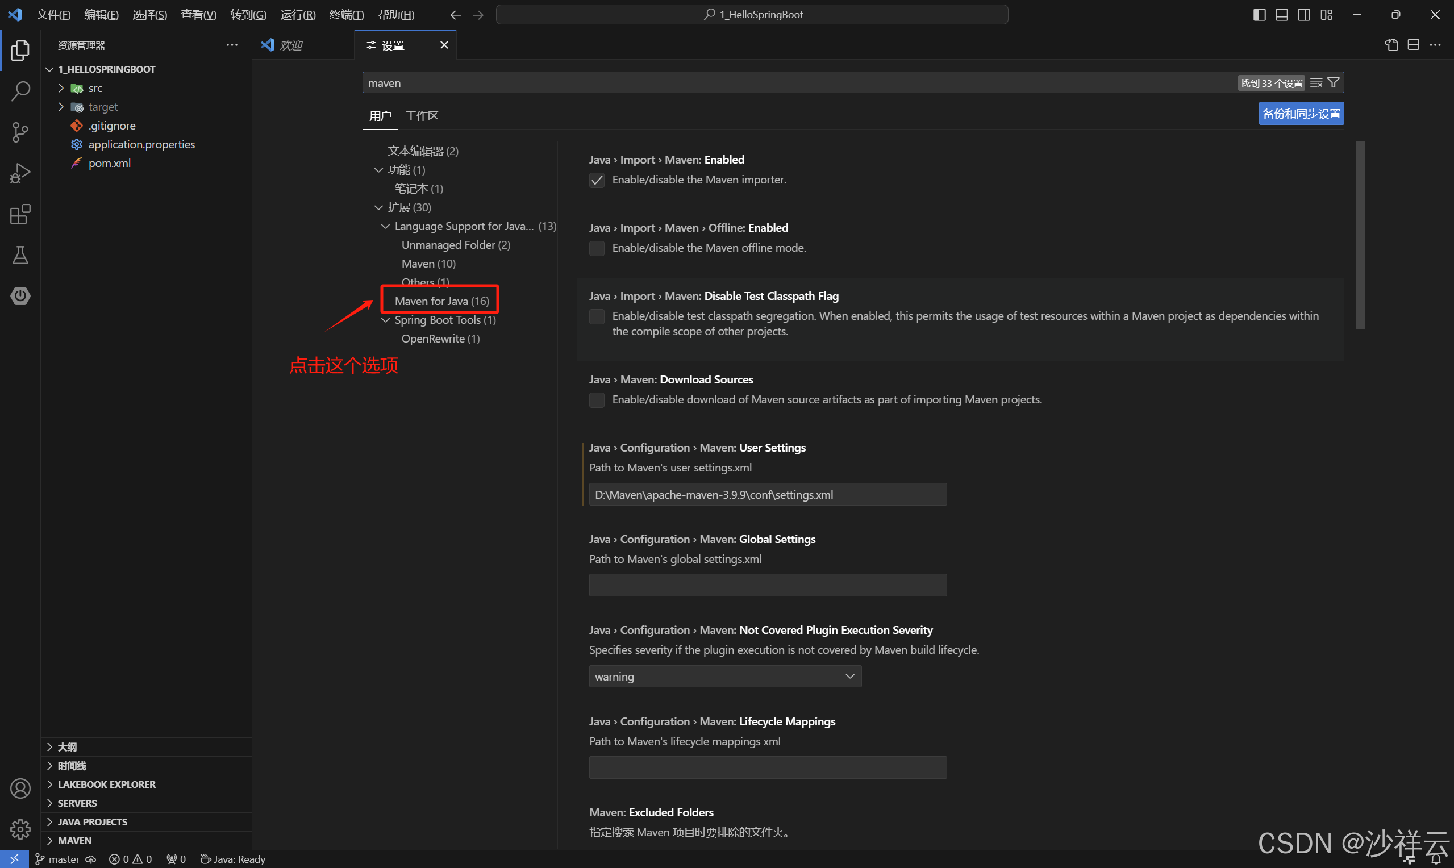
Task: Toggle primary side bar layout icon
Action: 1260,15
